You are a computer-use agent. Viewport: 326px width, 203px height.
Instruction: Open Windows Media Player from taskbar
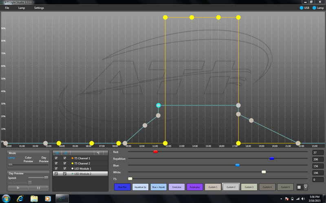(x=48, y=199)
